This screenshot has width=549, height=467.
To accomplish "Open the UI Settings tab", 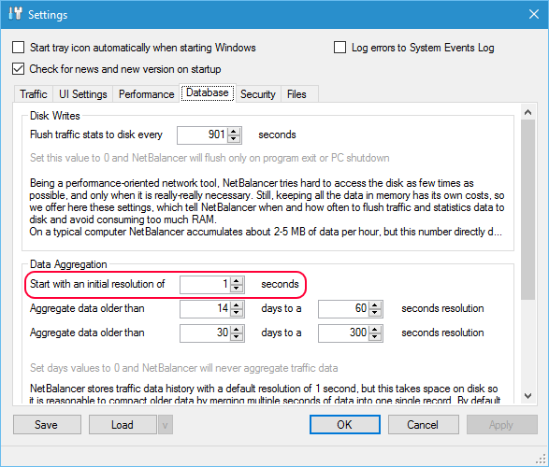I will click(x=83, y=94).
